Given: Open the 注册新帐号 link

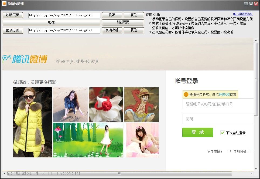Looking at the screenshot, I should (x=238, y=152).
